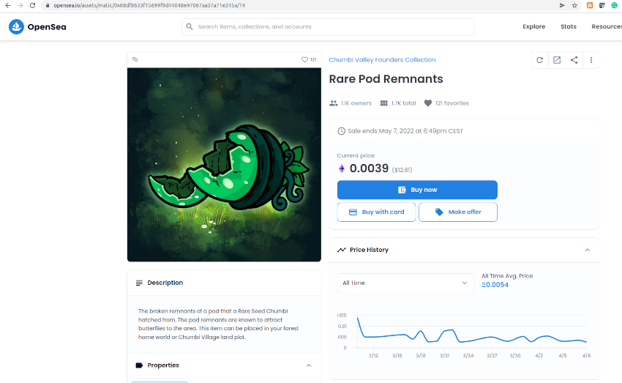The height and width of the screenshot is (383, 622).
Task: Open the three-dot more menu
Action: click(591, 60)
